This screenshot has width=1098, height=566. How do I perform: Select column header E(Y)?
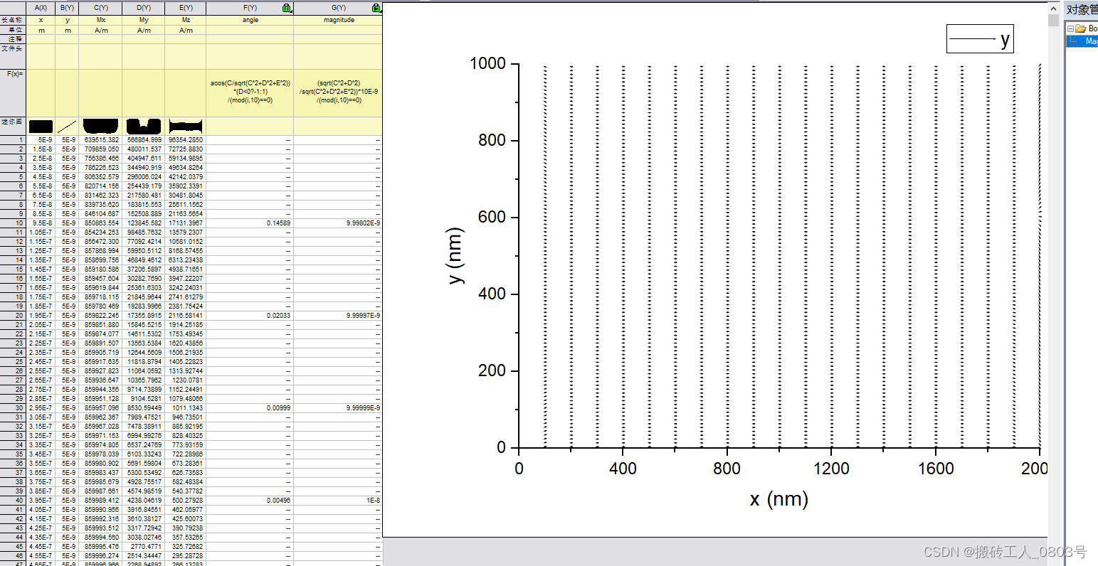click(186, 9)
